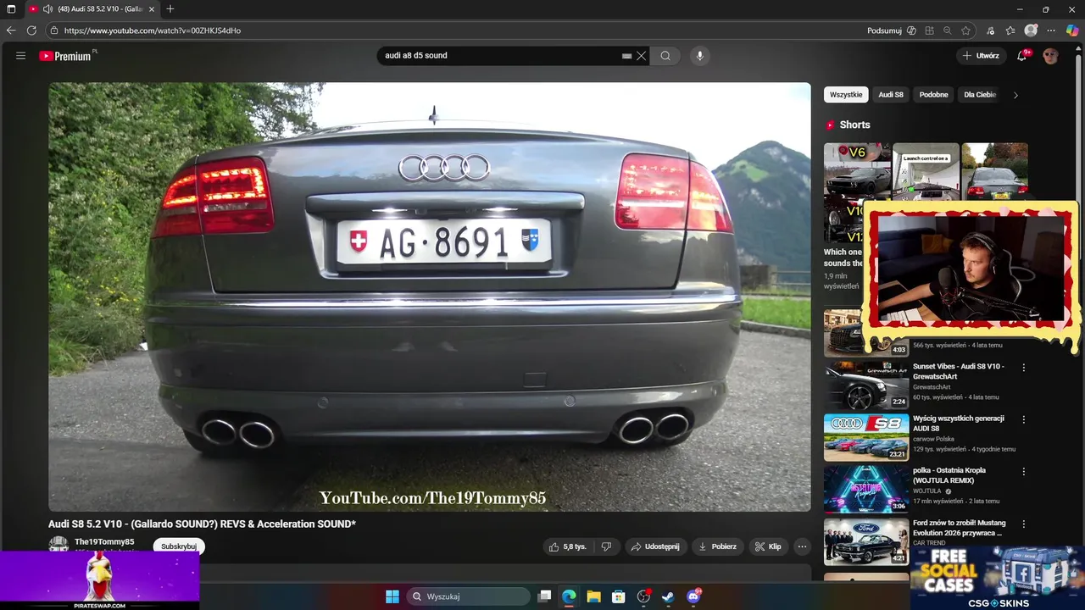Open options menu for Ford Mustang video
Viewport: 1085px width, 610px height.
[1023, 524]
